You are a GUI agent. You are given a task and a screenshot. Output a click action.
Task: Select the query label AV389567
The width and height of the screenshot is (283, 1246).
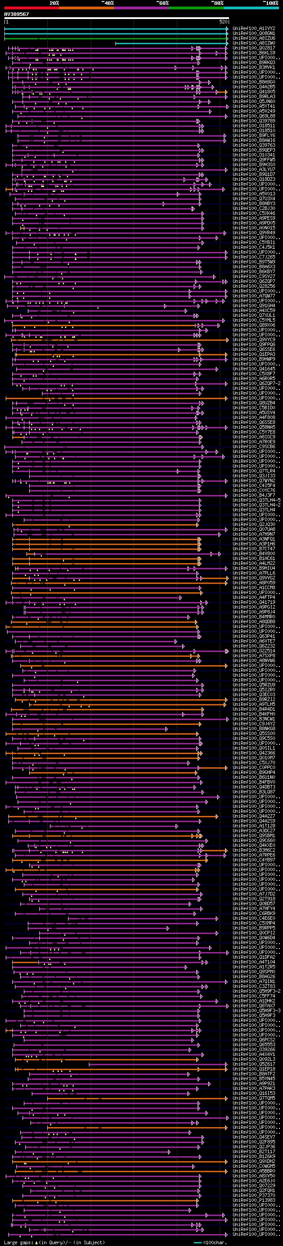(17, 15)
